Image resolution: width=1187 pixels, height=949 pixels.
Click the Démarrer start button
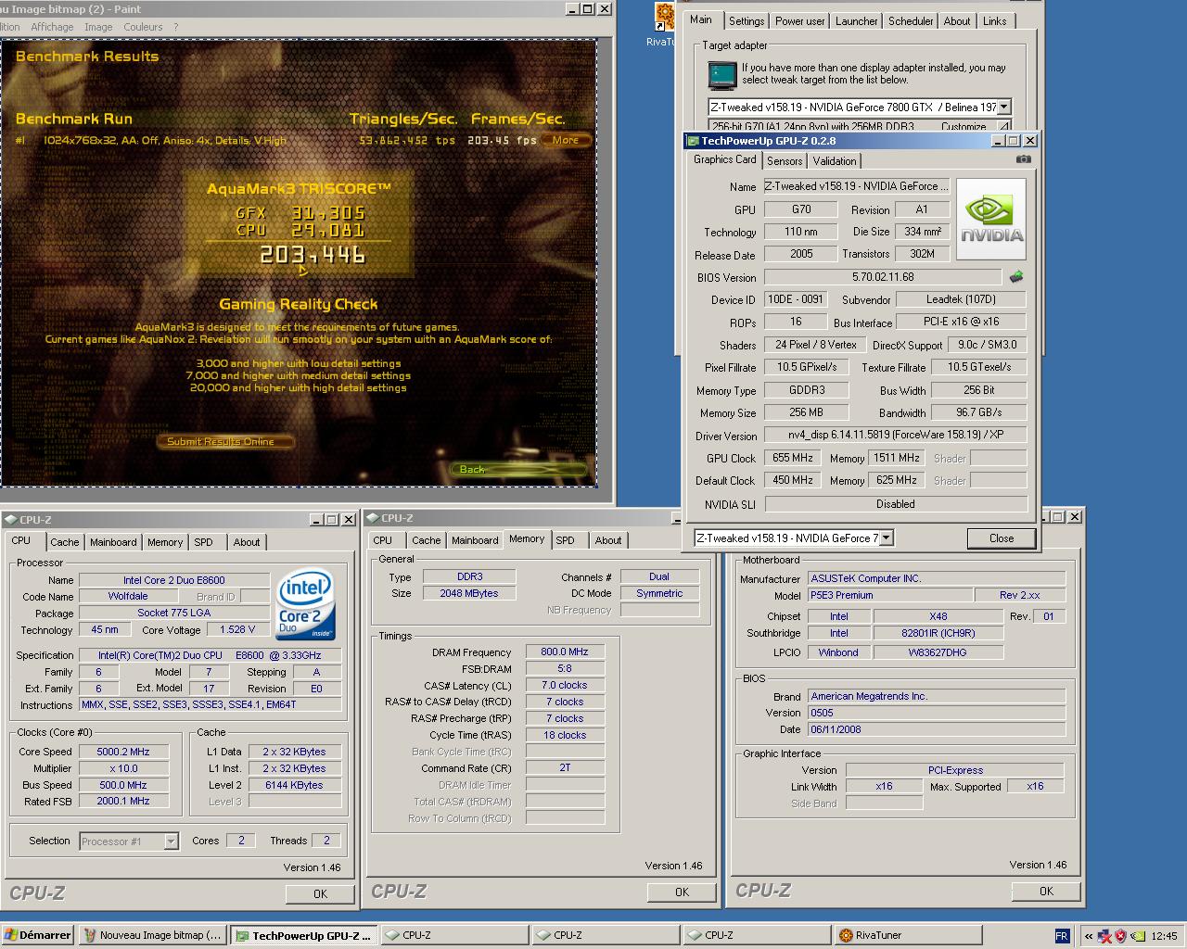[37, 935]
